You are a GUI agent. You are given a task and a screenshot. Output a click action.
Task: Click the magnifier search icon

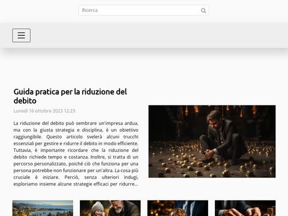203,10
